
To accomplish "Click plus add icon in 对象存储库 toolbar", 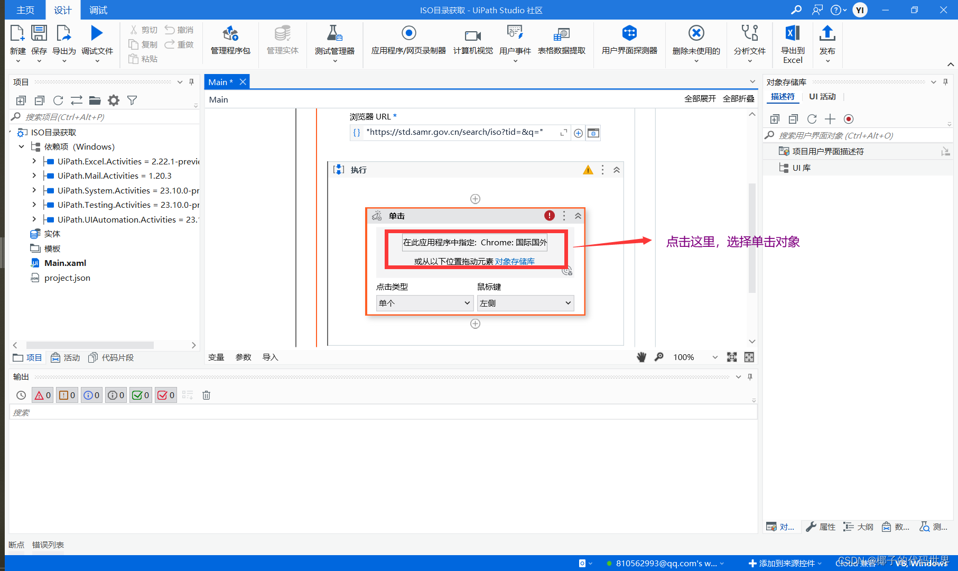I will click(x=830, y=119).
